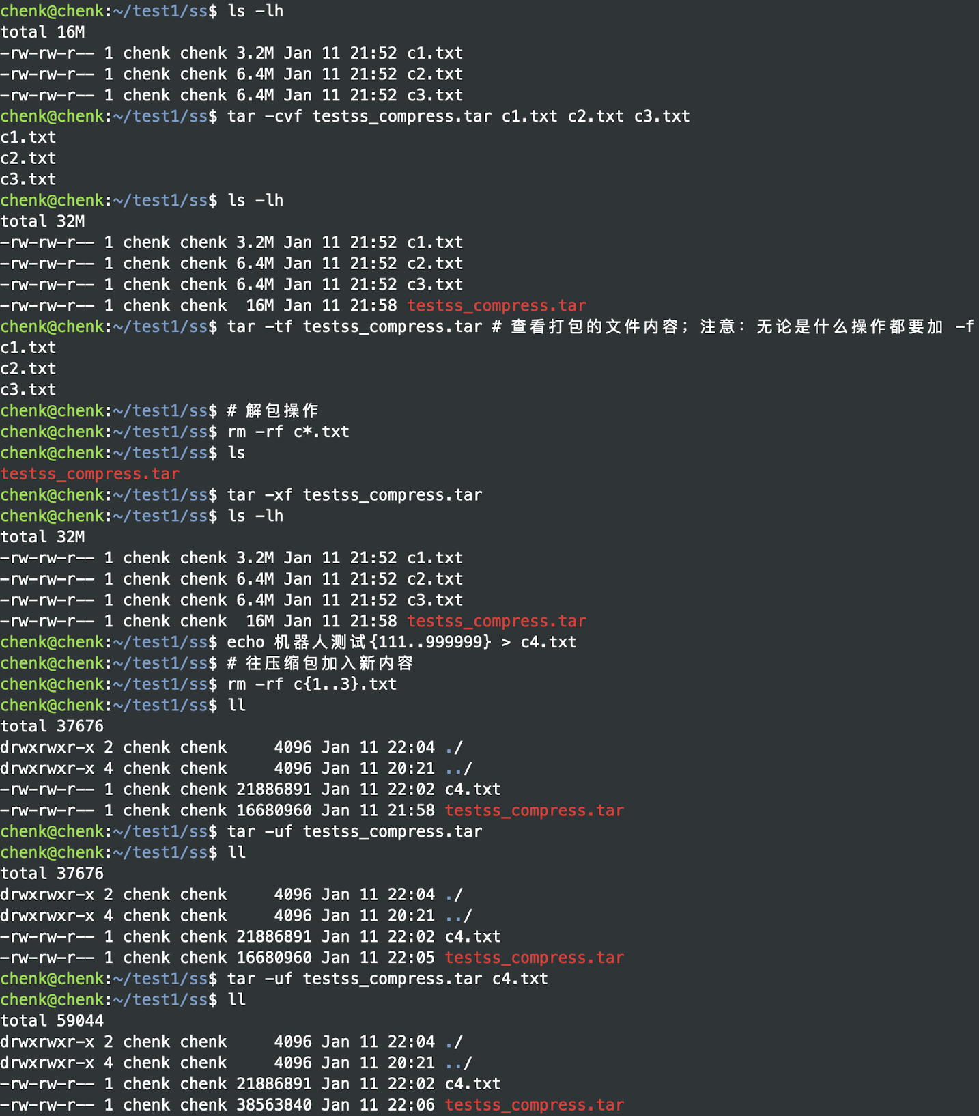The height and width of the screenshot is (1116, 979).
Task: Click the '# 解包操作' comment
Action: (x=273, y=410)
